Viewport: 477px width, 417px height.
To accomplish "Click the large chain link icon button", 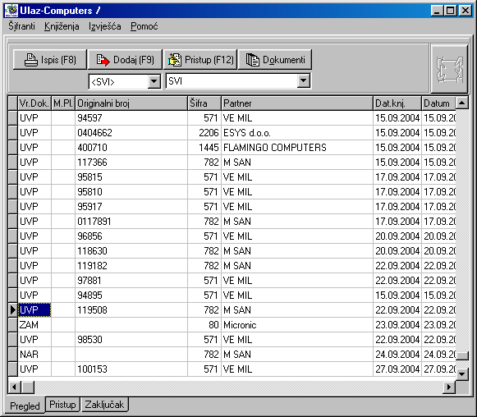I will (x=449, y=69).
